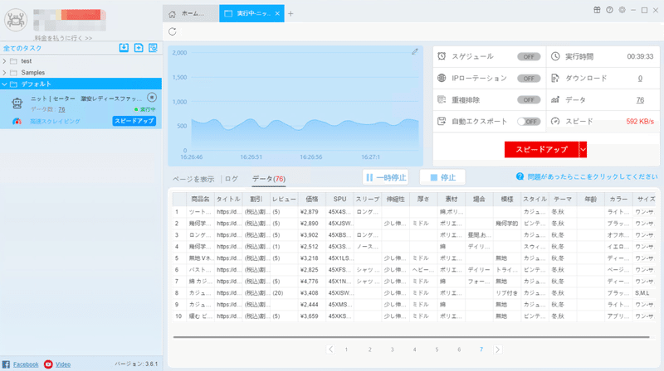The height and width of the screenshot is (371, 664).
Task: Switch to the ホーム tab
Action: [191, 14]
